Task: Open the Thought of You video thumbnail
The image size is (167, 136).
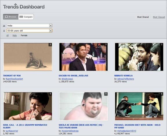Action: [28, 57]
